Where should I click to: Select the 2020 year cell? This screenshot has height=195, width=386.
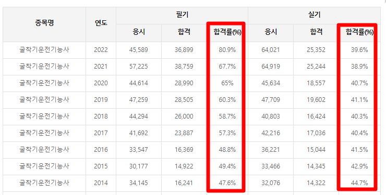(101, 83)
